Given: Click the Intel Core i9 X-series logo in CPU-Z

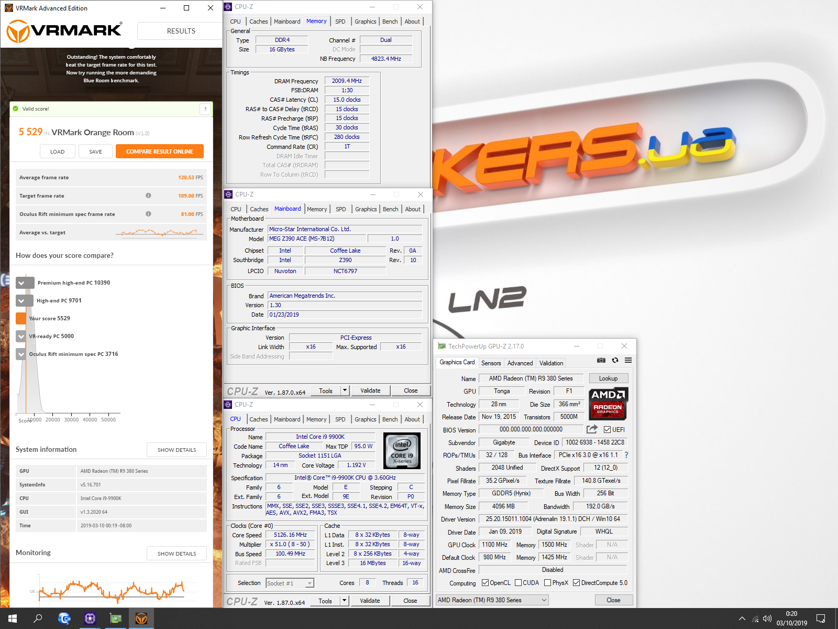Looking at the screenshot, I should tap(402, 450).
